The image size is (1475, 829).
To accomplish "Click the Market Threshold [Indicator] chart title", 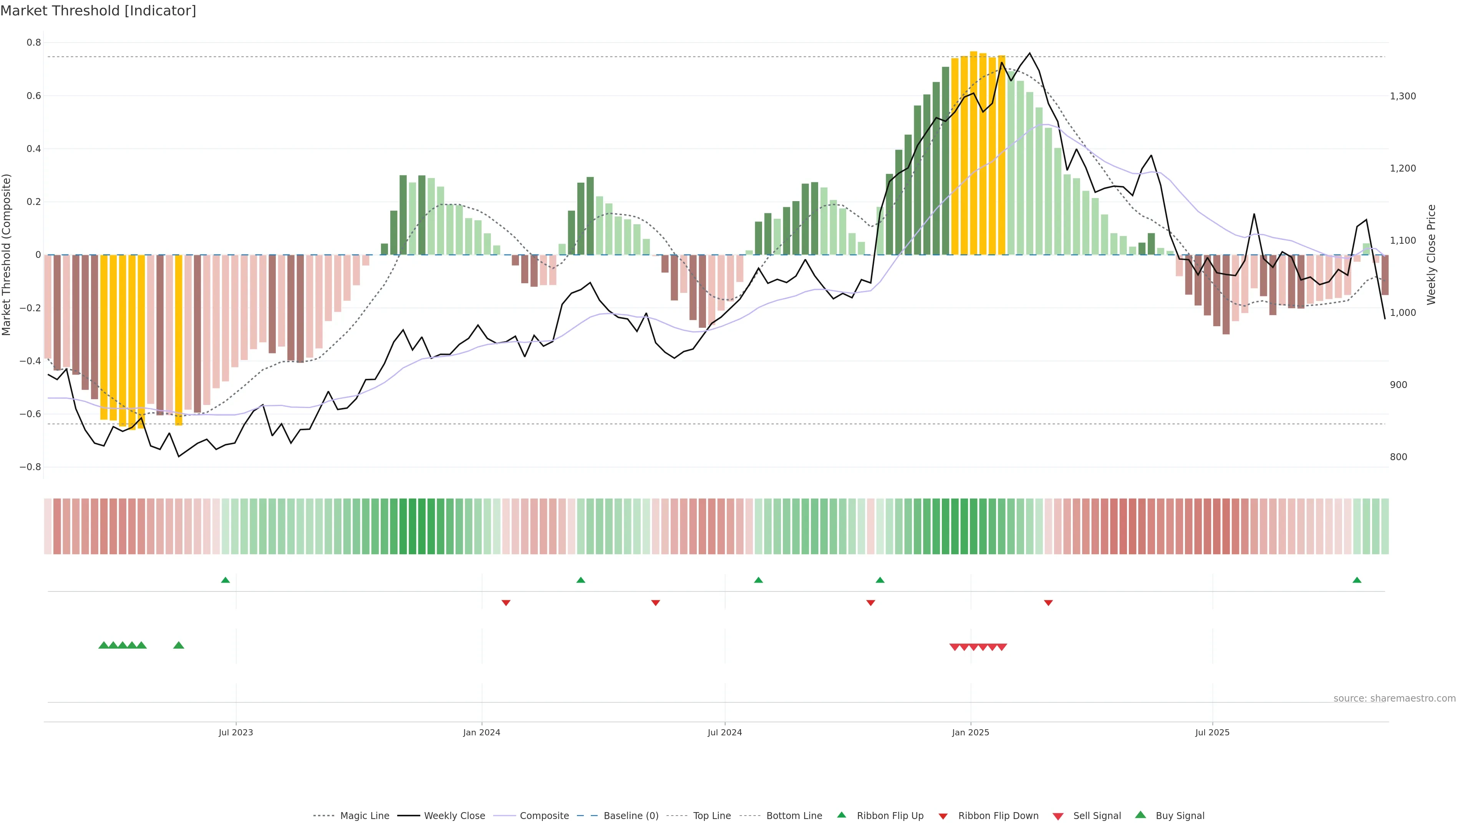I will pyautogui.click(x=98, y=11).
